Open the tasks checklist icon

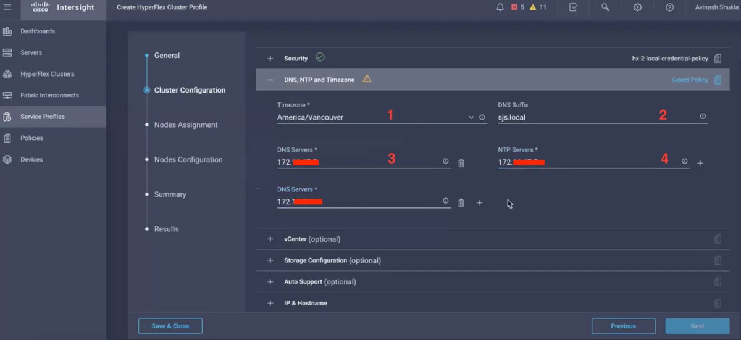point(573,7)
